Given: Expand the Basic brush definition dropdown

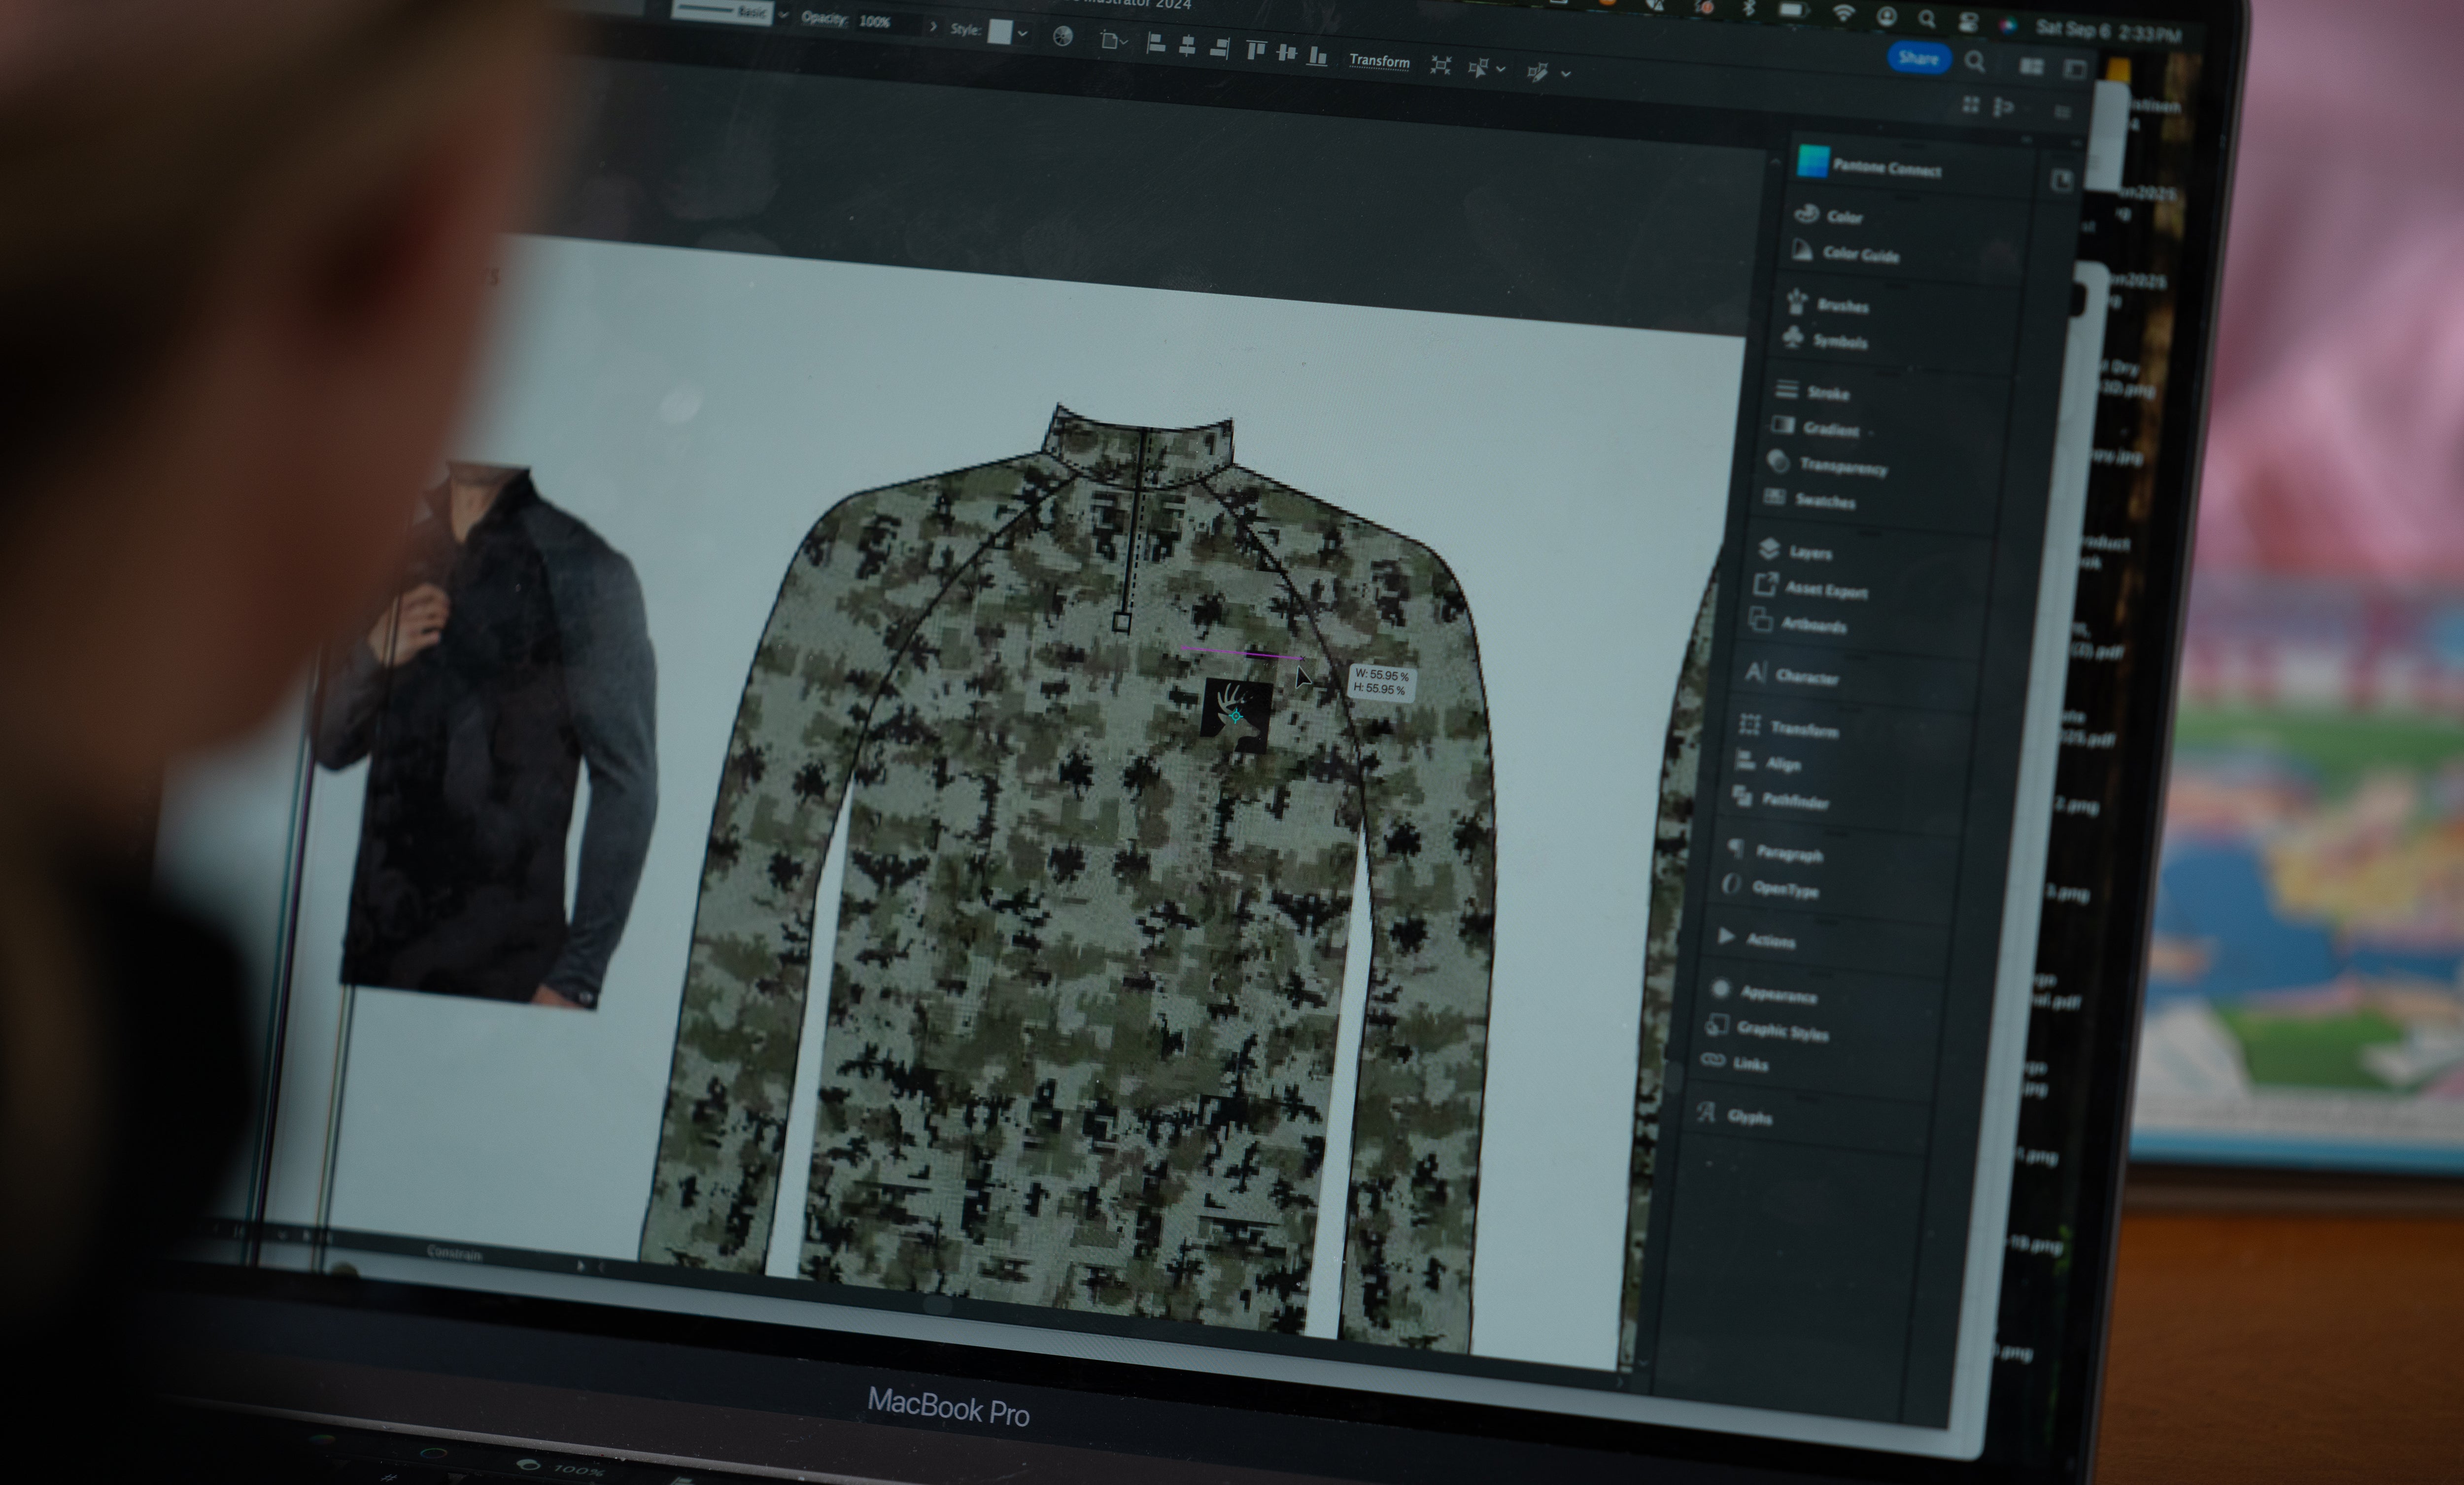Looking at the screenshot, I should pyautogui.click(x=783, y=16).
